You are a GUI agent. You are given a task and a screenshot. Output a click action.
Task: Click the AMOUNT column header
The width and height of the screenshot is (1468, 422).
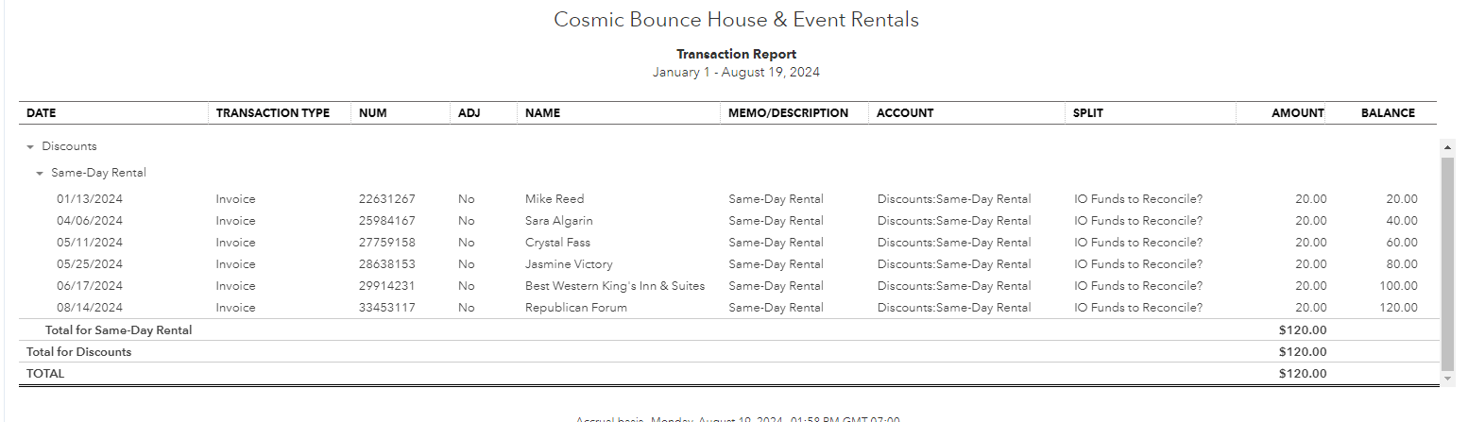click(x=1297, y=113)
